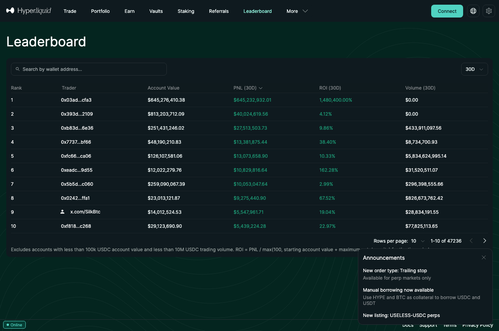Open USELESS-USDC perps listing announcement
The image size is (499, 331).
[x=401, y=315]
